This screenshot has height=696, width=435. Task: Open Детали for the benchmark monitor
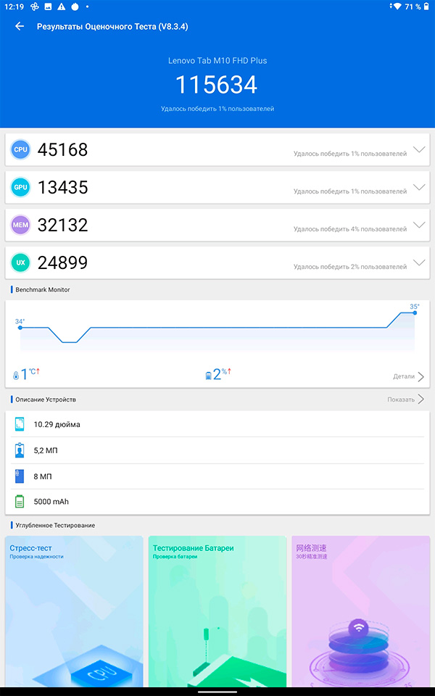coord(409,376)
